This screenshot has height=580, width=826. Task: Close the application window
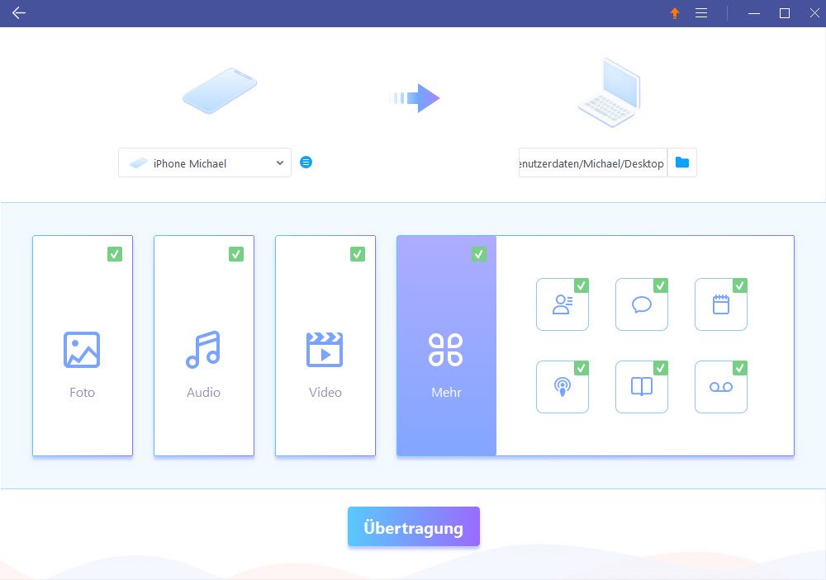pyautogui.click(x=814, y=13)
